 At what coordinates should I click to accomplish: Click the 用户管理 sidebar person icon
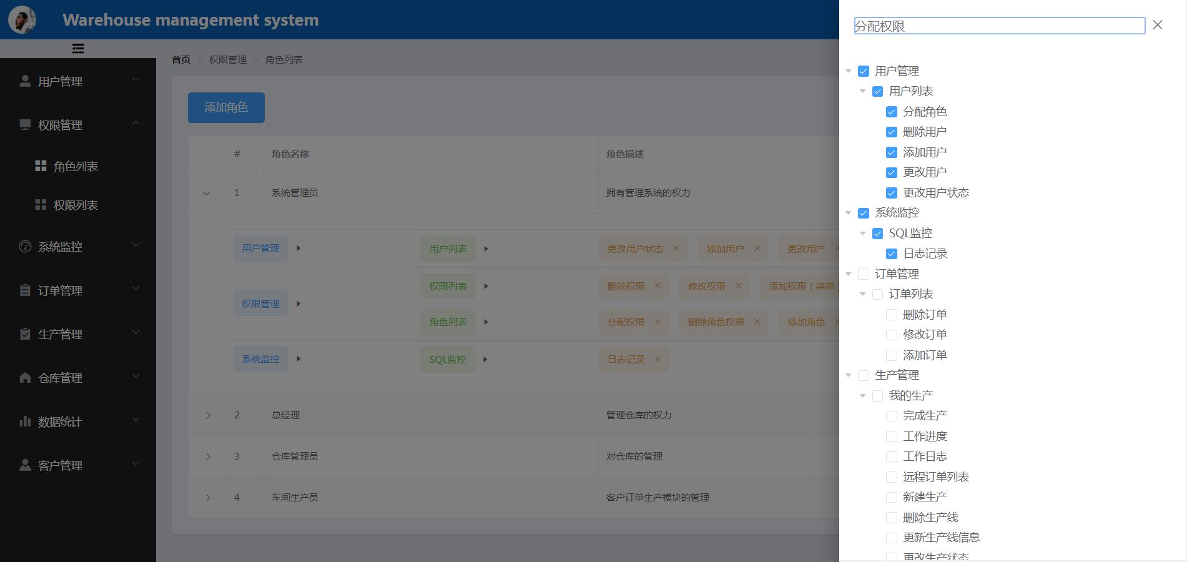(25, 81)
